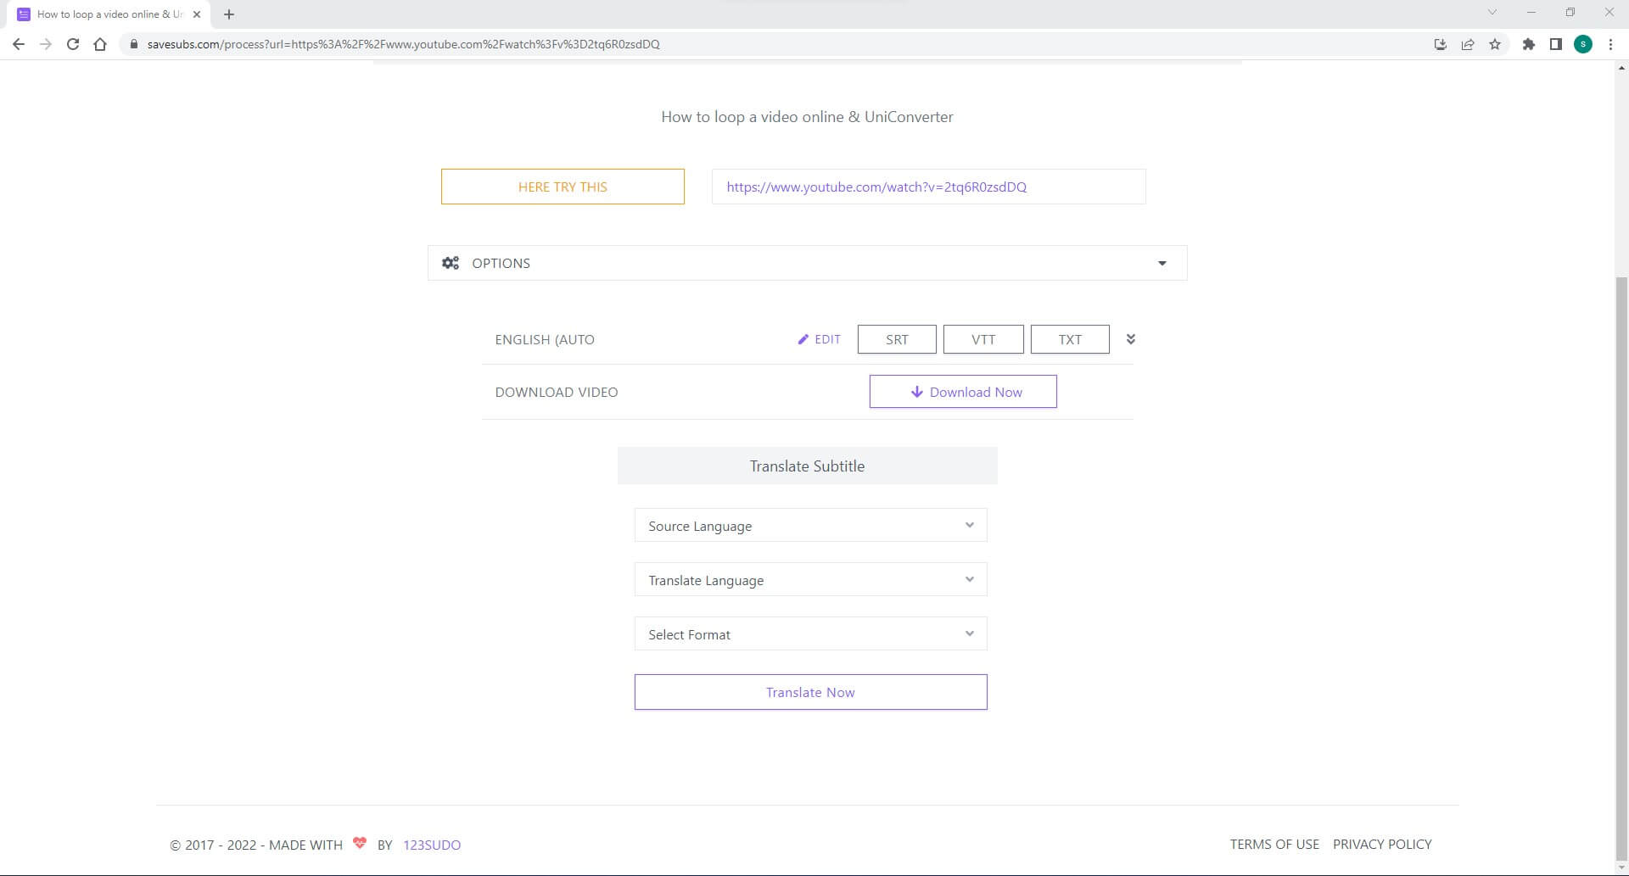Screen dimensions: 1629x876
Task: Open the Chrome three-dot menu
Action: pyautogui.click(x=1610, y=44)
